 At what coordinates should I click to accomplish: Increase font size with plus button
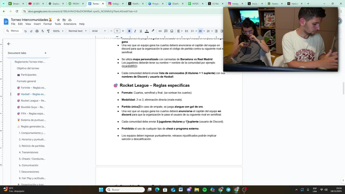pyautogui.click(x=123, y=31)
